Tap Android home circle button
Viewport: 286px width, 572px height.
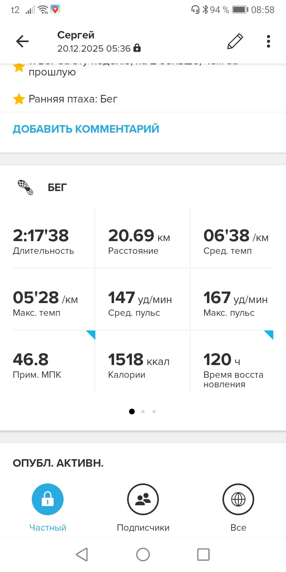pyautogui.click(x=143, y=555)
